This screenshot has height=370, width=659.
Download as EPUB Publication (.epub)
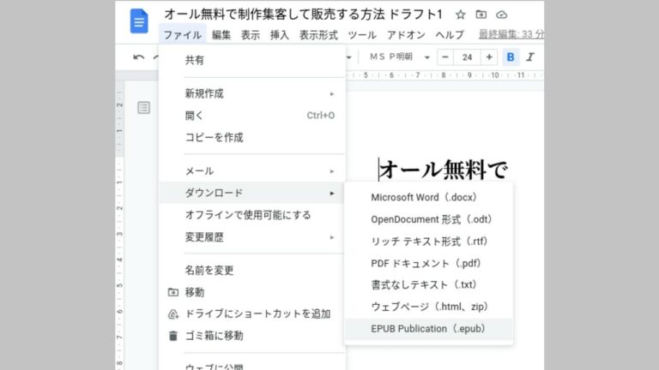pyautogui.click(x=428, y=329)
